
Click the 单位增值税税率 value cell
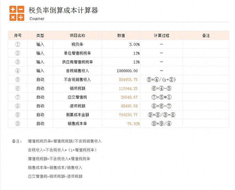tap(136, 53)
